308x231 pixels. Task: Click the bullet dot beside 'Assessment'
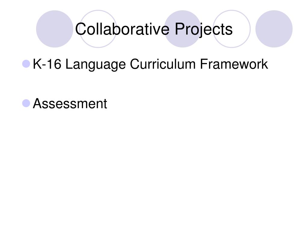pyautogui.click(x=26, y=103)
